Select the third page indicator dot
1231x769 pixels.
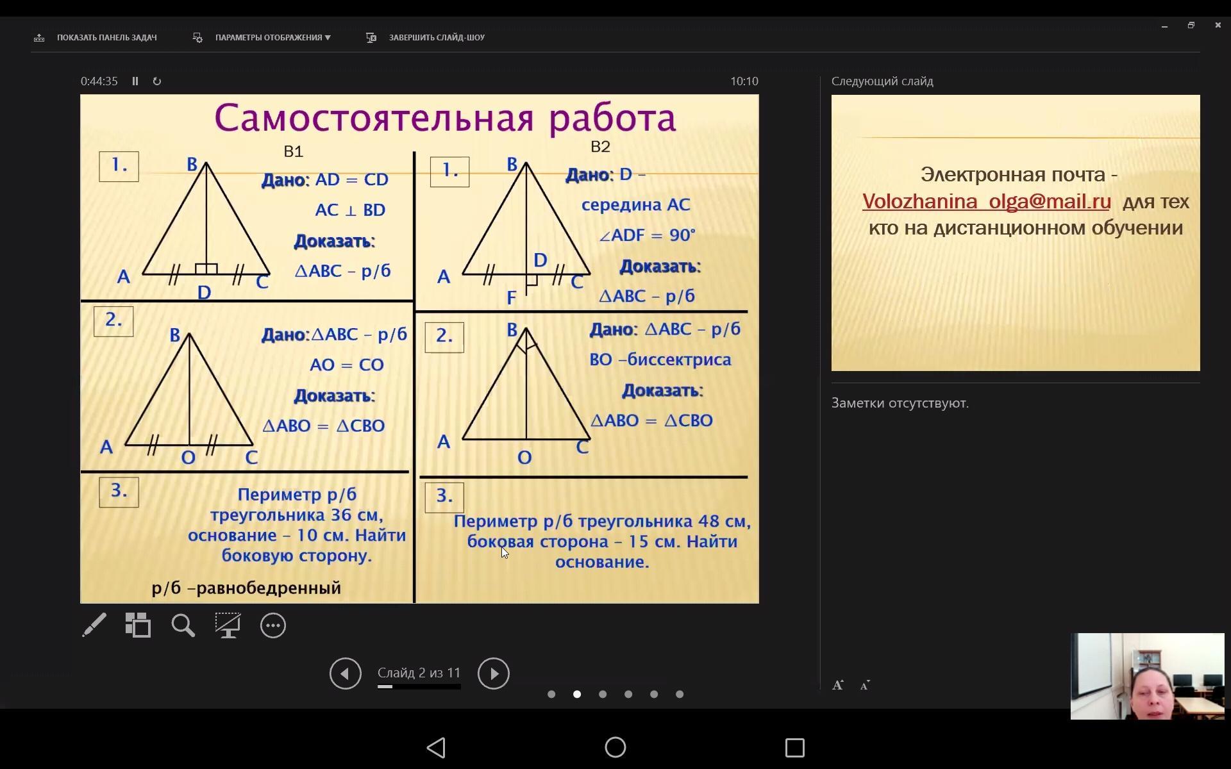[x=603, y=694]
